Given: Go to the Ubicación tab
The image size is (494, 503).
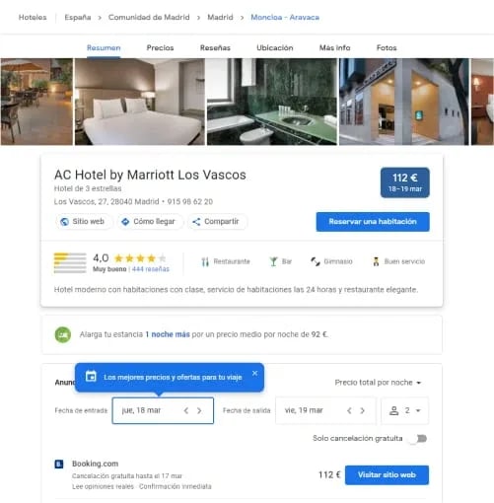Looking at the screenshot, I should 275,47.
